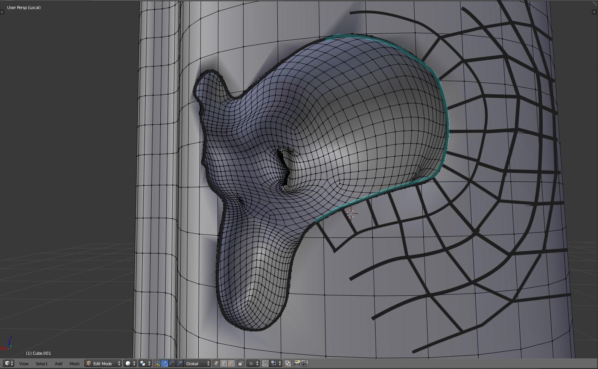598x369 pixels.
Task: Open the proportional editing dropdown
Action: [253, 363]
